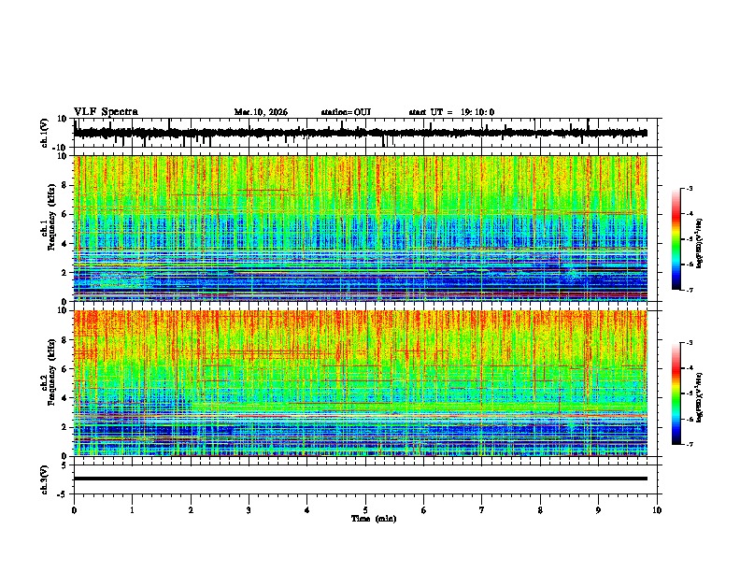
Task: Click the flat ch.3 voltage trace line
Action: coord(361,479)
